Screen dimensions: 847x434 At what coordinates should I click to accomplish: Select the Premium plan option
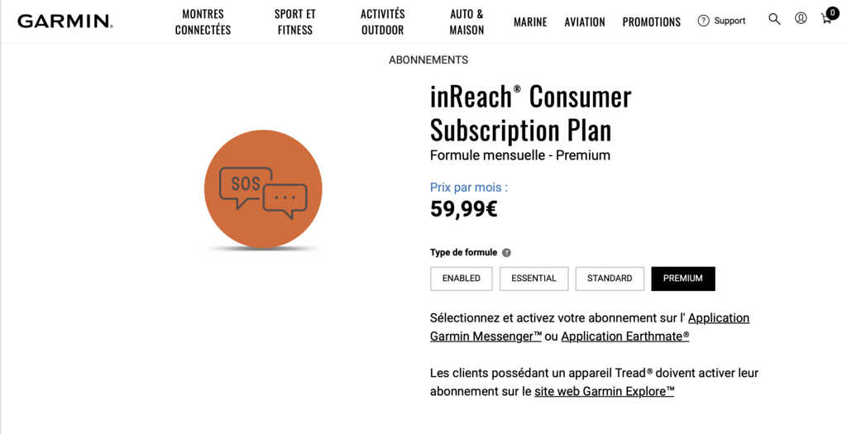click(x=682, y=279)
